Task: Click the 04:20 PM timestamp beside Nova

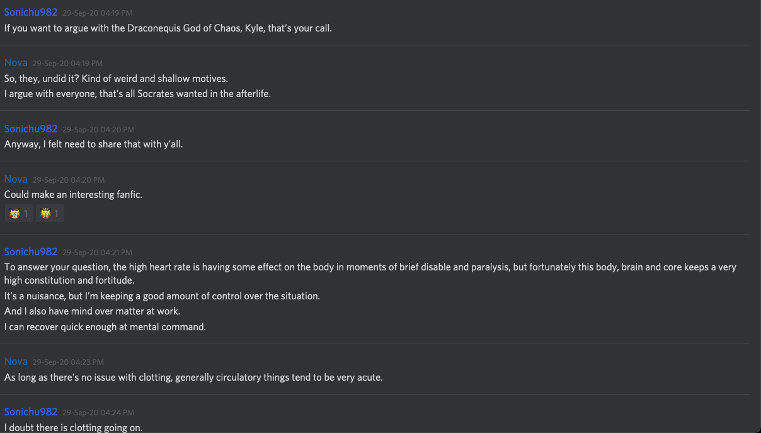Action: (68, 180)
